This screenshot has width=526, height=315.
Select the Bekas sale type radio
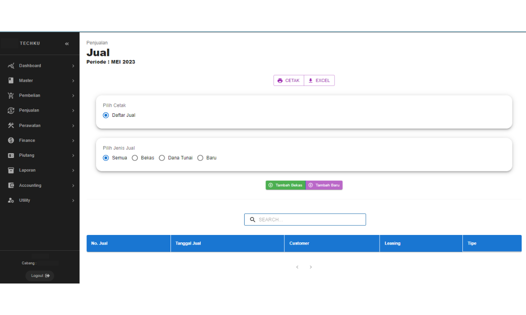point(135,158)
